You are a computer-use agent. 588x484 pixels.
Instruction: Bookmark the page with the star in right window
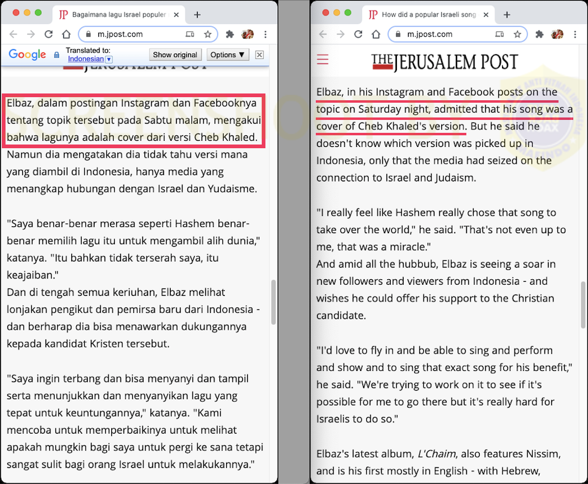[x=517, y=34]
